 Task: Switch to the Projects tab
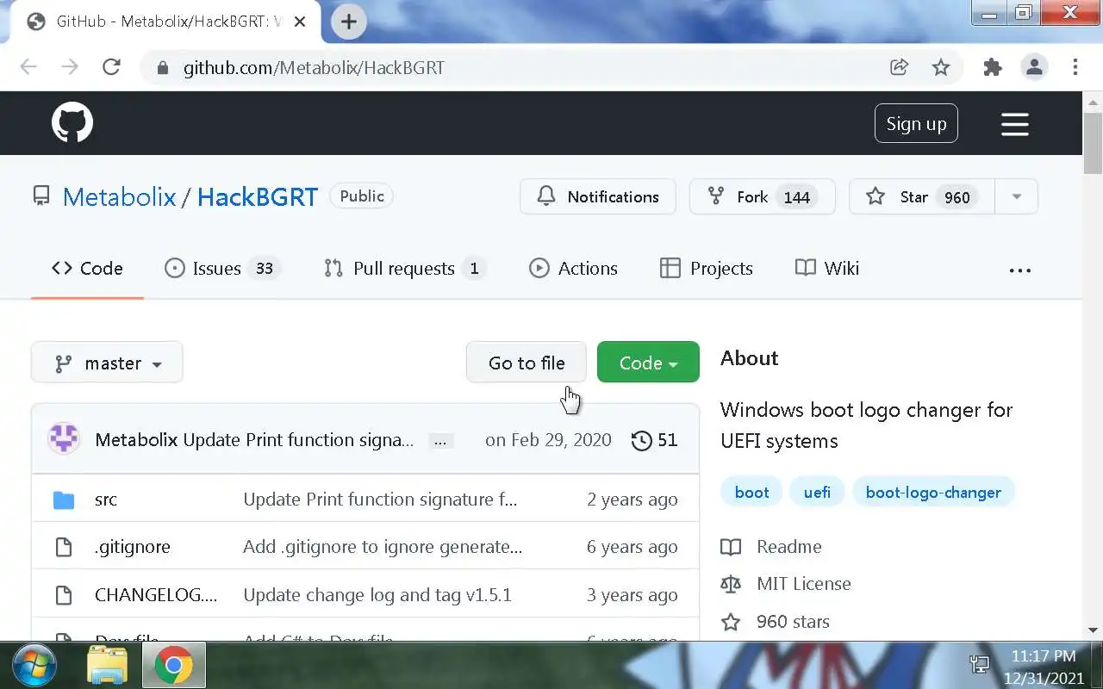point(707,269)
